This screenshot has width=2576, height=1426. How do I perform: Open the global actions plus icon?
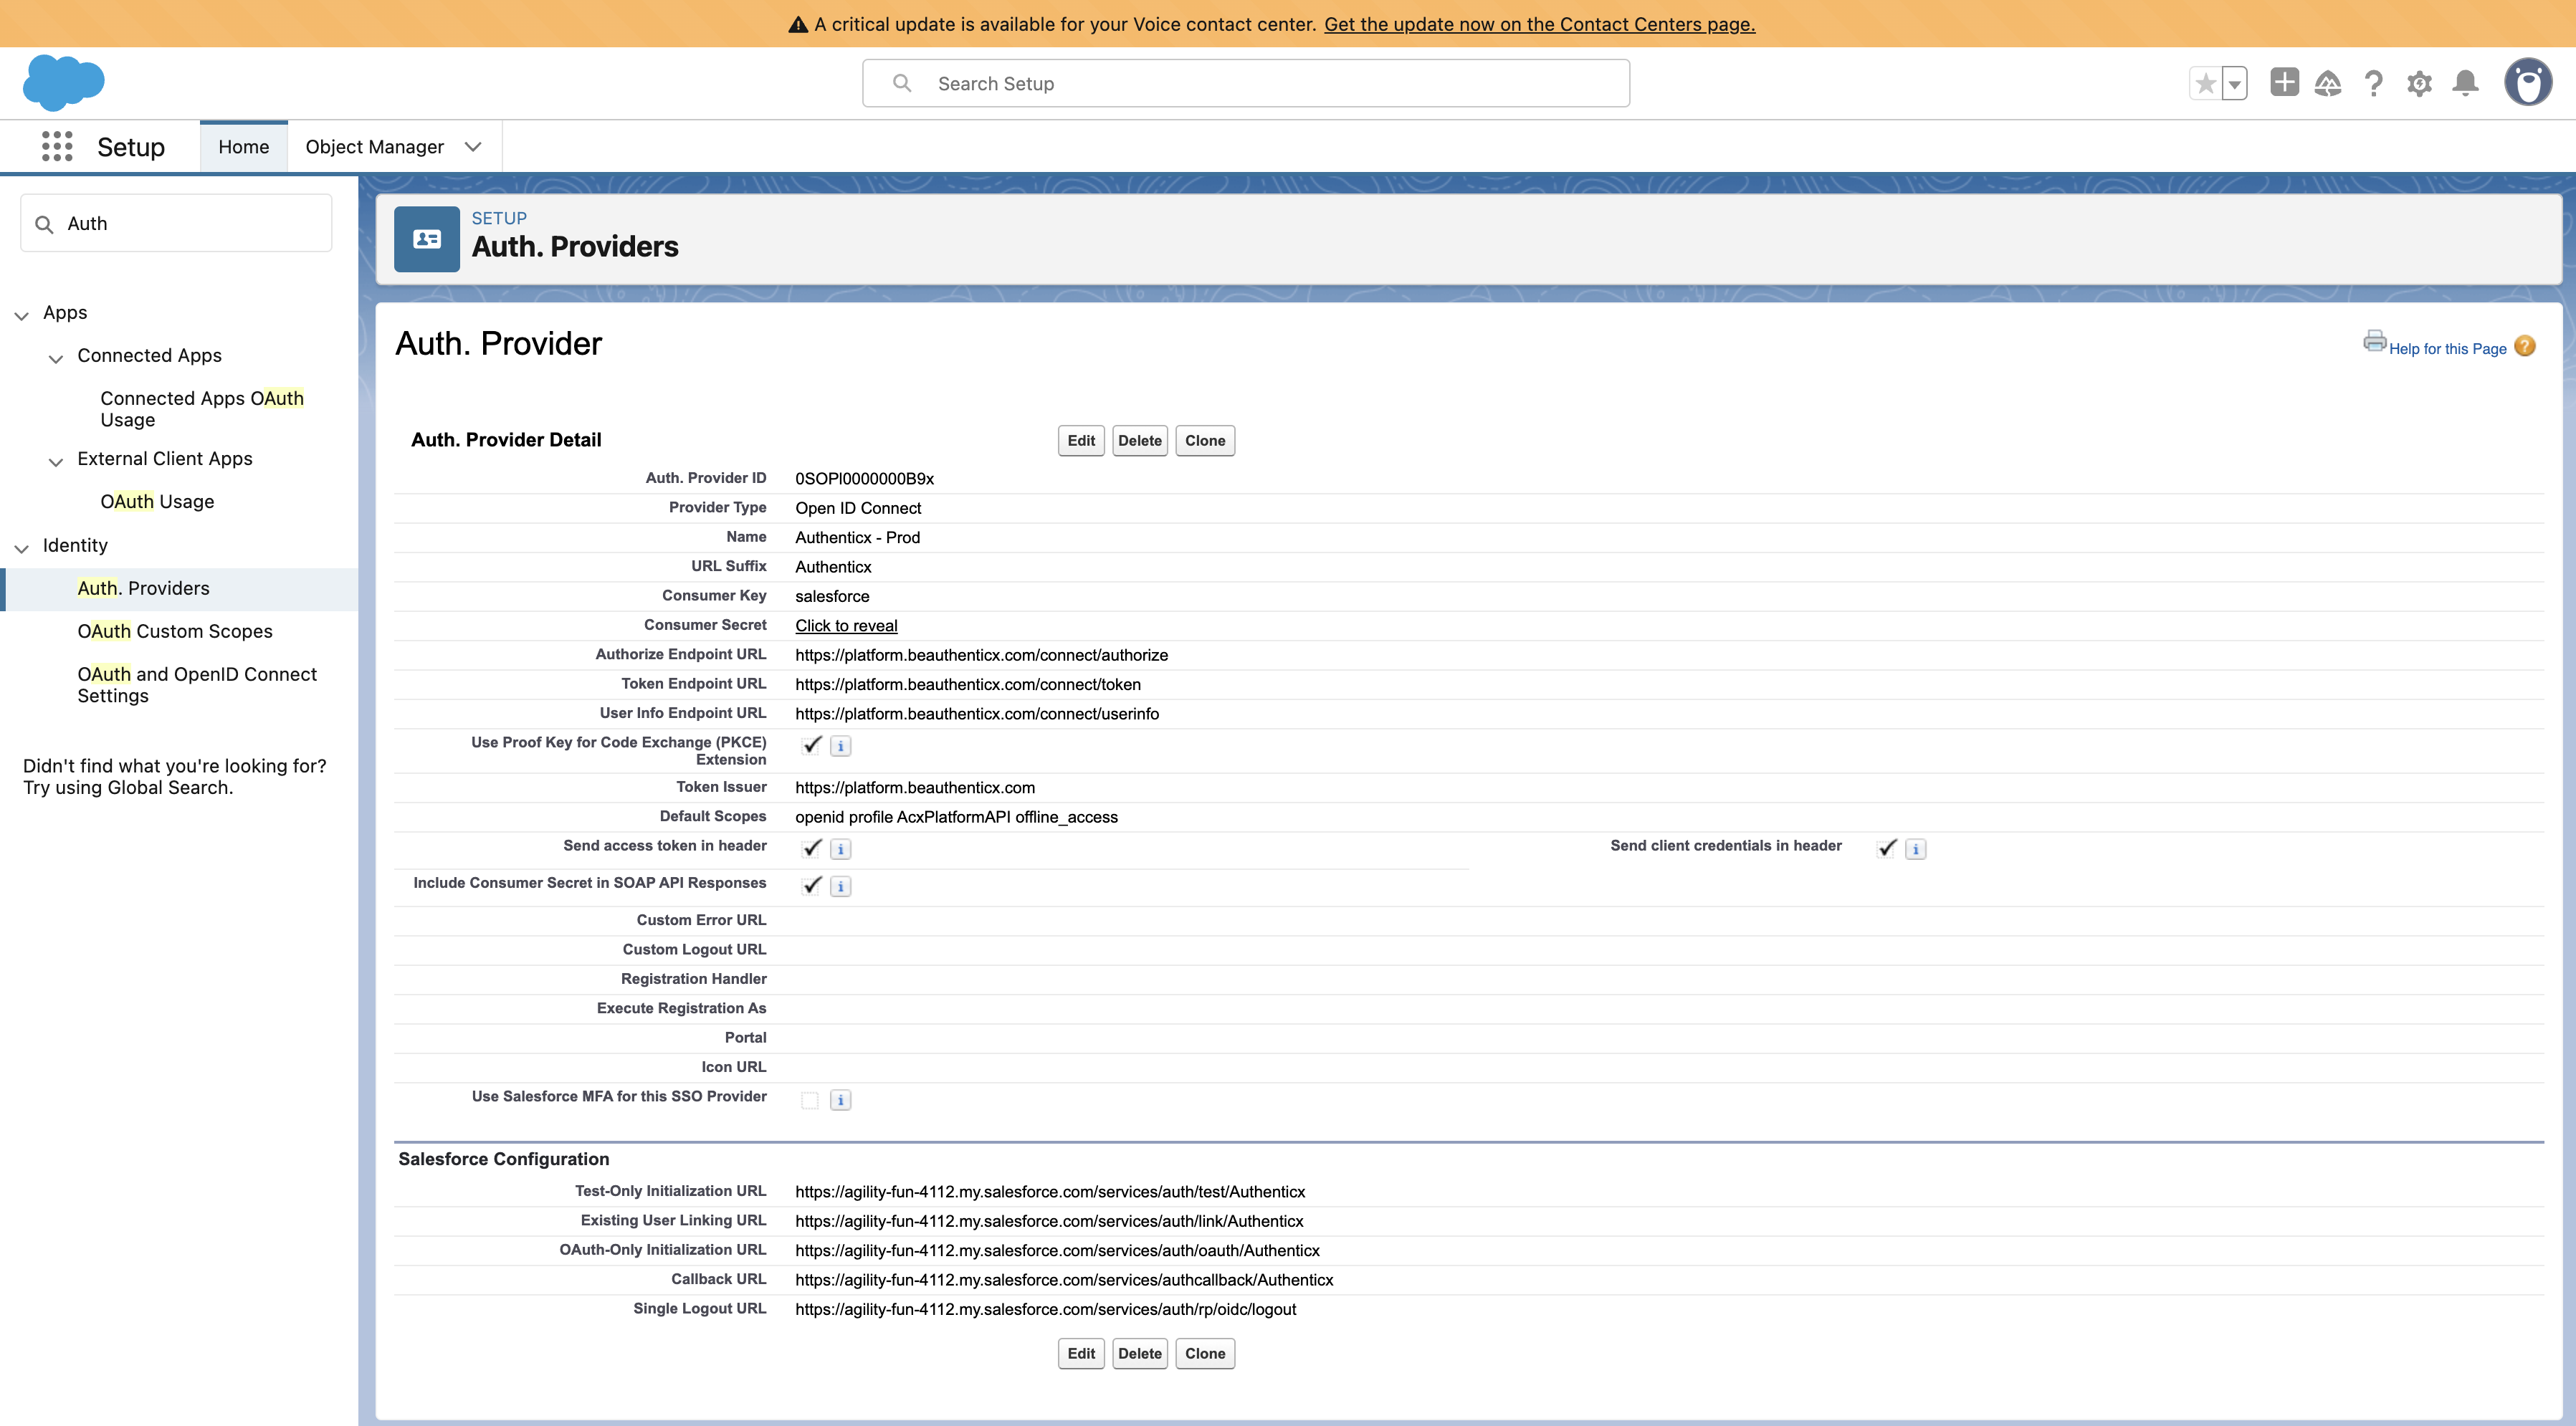[2284, 82]
